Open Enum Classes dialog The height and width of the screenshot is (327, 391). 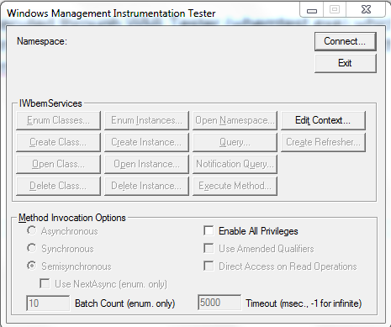point(58,120)
